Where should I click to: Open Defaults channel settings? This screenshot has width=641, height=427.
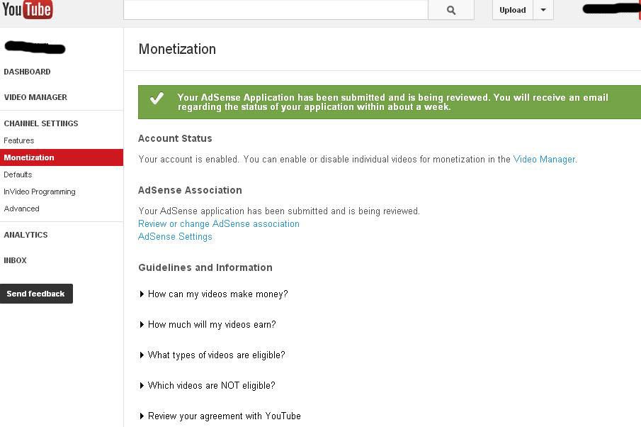[18, 174]
